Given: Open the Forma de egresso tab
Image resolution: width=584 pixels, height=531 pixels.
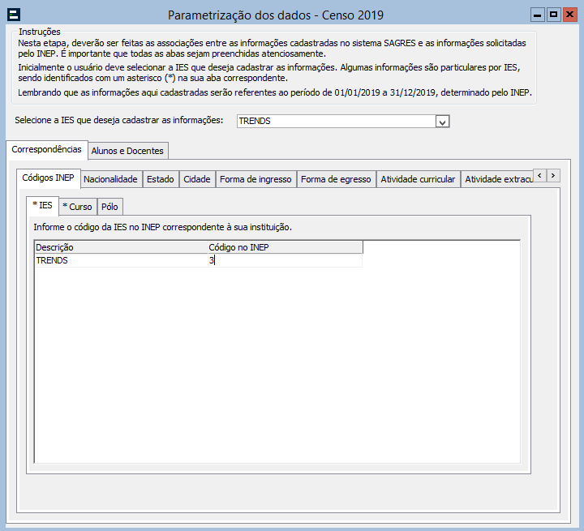Looking at the screenshot, I should (x=336, y=179).
